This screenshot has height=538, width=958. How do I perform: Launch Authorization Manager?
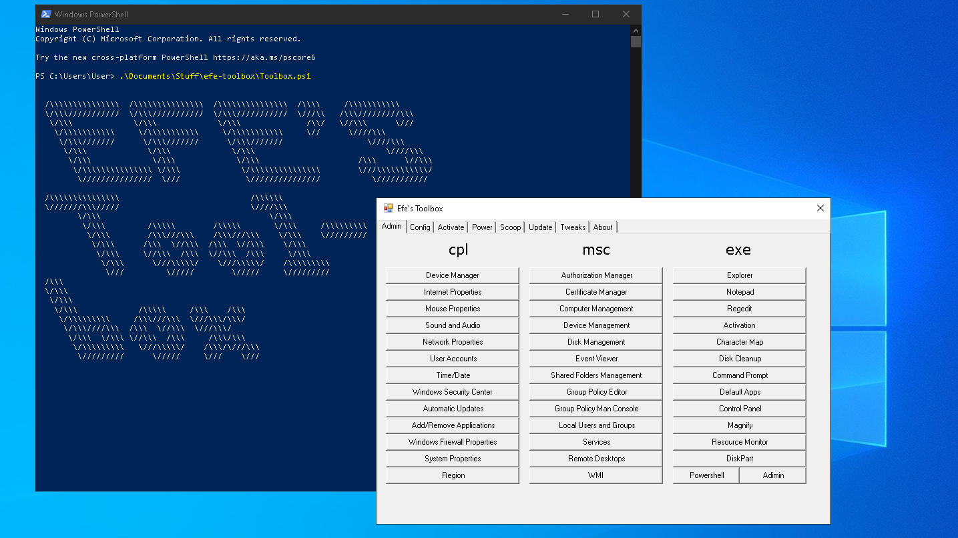click(x=596, y=275)
